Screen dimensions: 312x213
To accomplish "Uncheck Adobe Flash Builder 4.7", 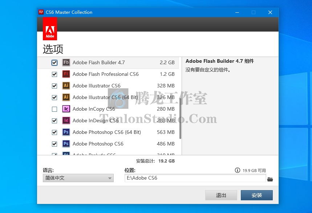I will pos(54,63).
